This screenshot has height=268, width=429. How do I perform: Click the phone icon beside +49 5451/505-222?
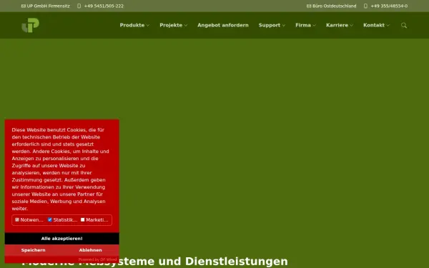click(79, 6)
